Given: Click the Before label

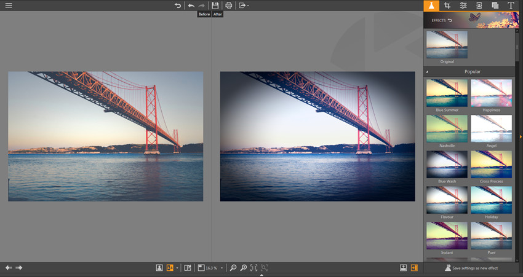Looking at the screenshot, I should coord(204,14).
